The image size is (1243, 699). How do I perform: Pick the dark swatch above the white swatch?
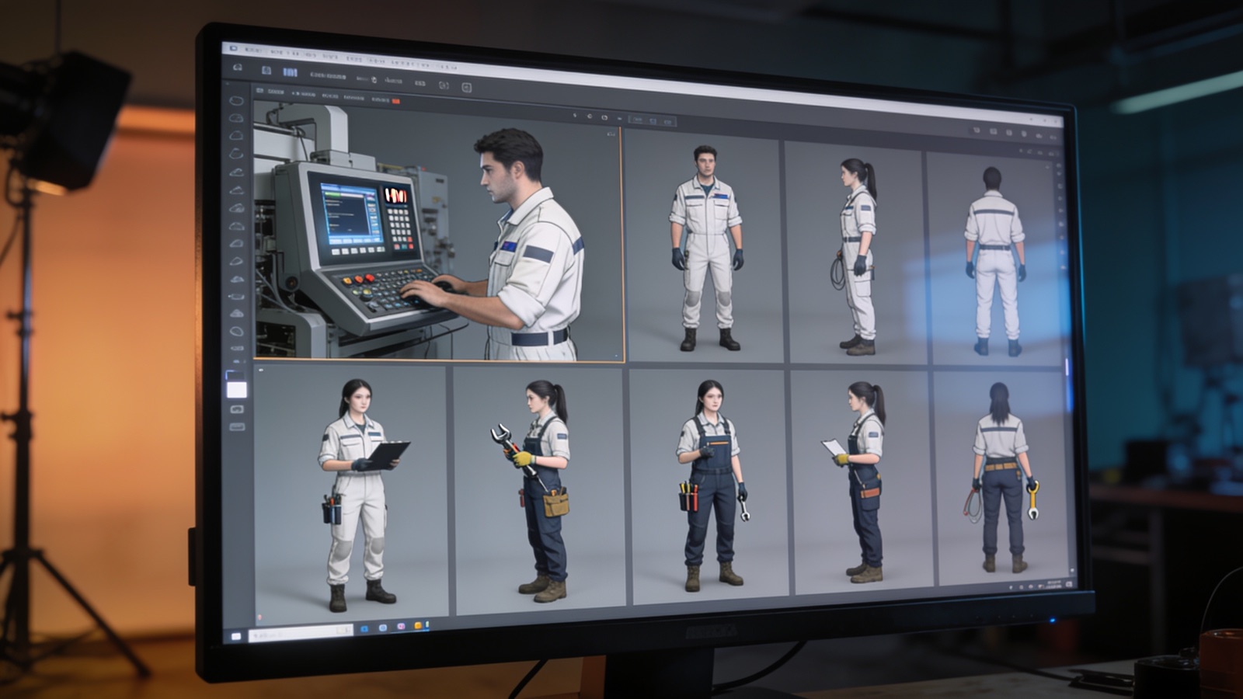tap(235, 375)
